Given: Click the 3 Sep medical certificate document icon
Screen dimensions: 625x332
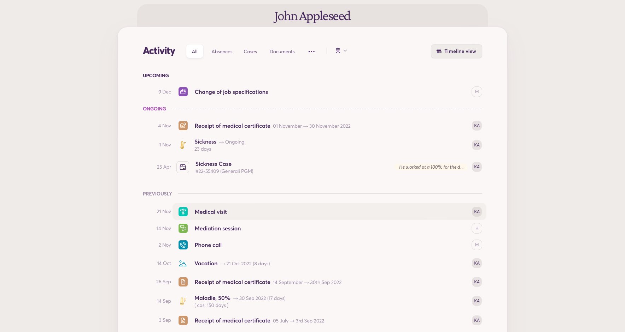Looking at the screenshot, I should pyautogui.click(x=183, y=320).
